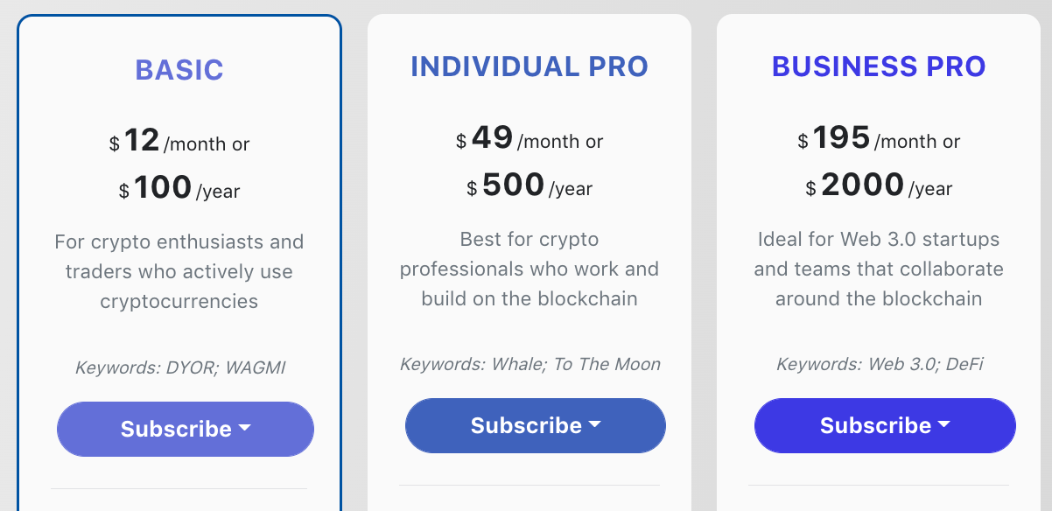Open the BUSINESS PRO Subscribe dropdown

tap(945, 425)
